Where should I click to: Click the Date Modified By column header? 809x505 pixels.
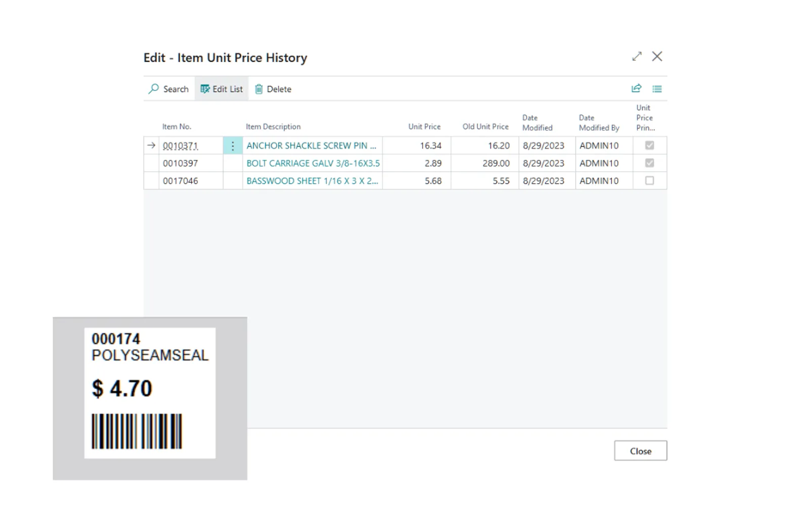click(x=599, y=123)
